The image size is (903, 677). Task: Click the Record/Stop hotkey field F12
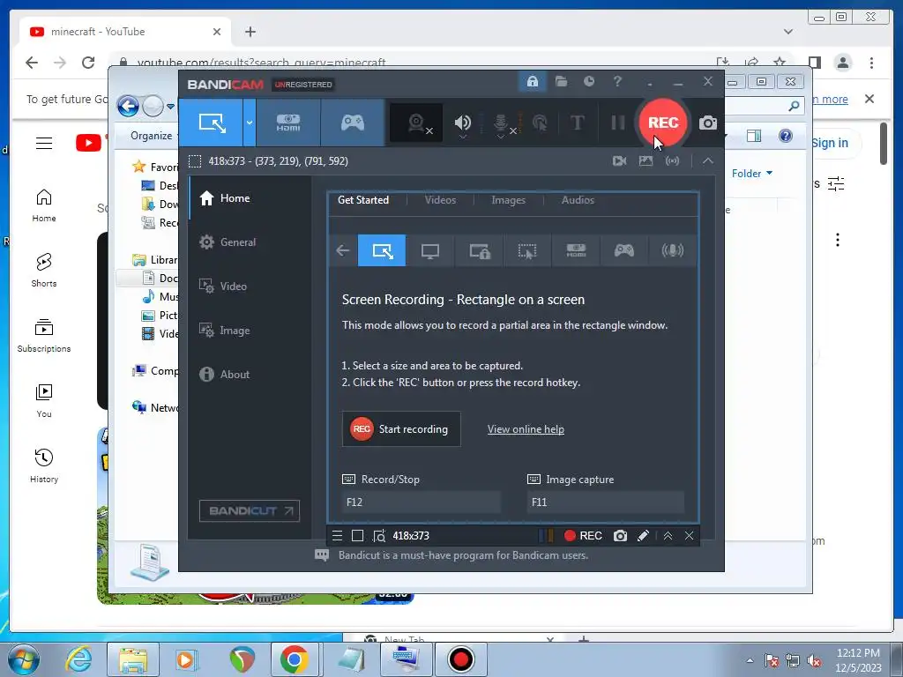(421, 502)
